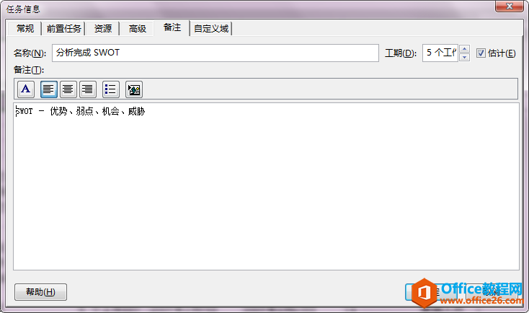Image resolution: width=529 pixels, height=313 pixels.
Task: Open the font formatting button
Action: pyautogui.click(x=26, y=89)
